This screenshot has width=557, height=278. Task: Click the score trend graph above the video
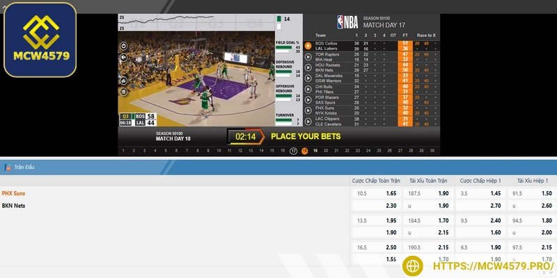coord(196,22)
